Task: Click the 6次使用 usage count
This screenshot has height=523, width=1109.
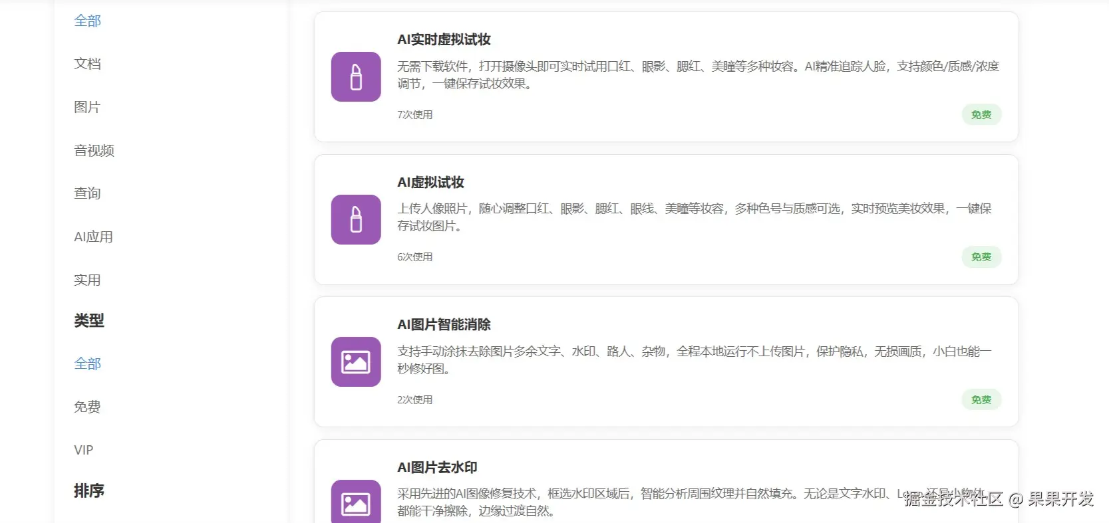Action: pyautogui.click(x=414, y=257)
